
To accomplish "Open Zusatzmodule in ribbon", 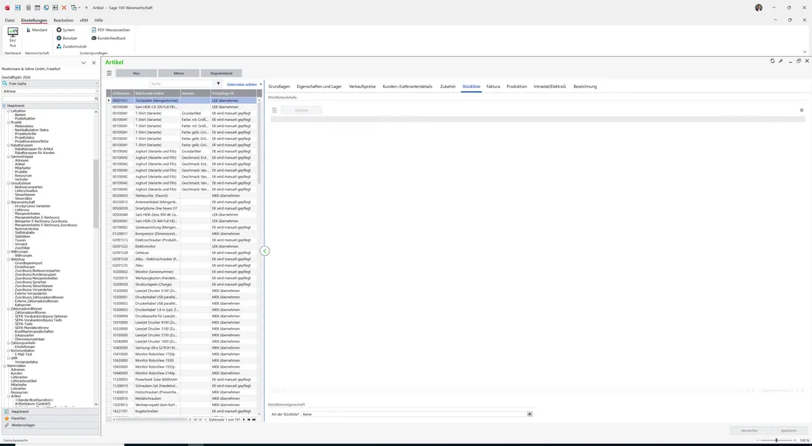I will point(72,46).
